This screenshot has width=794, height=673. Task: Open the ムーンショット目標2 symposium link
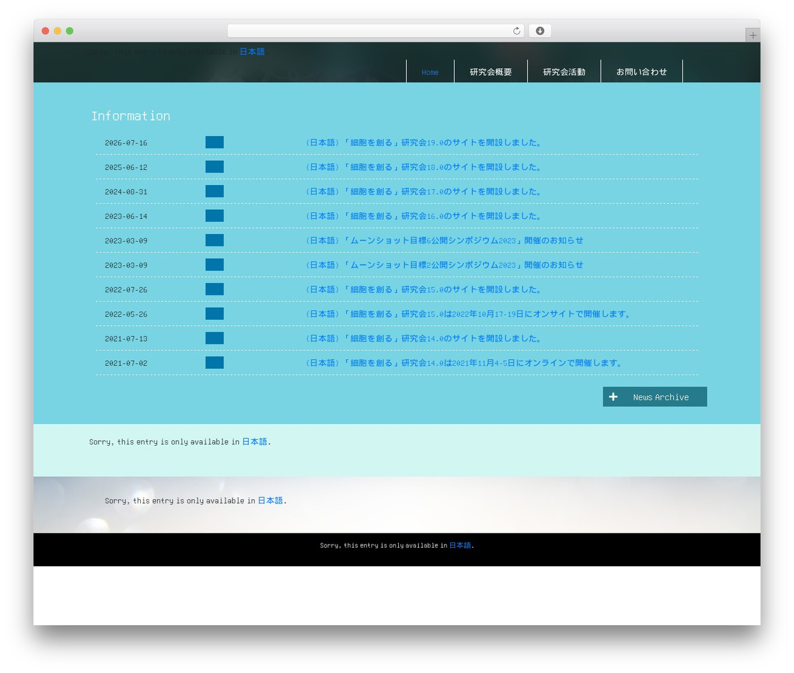[x=443, y=265]
